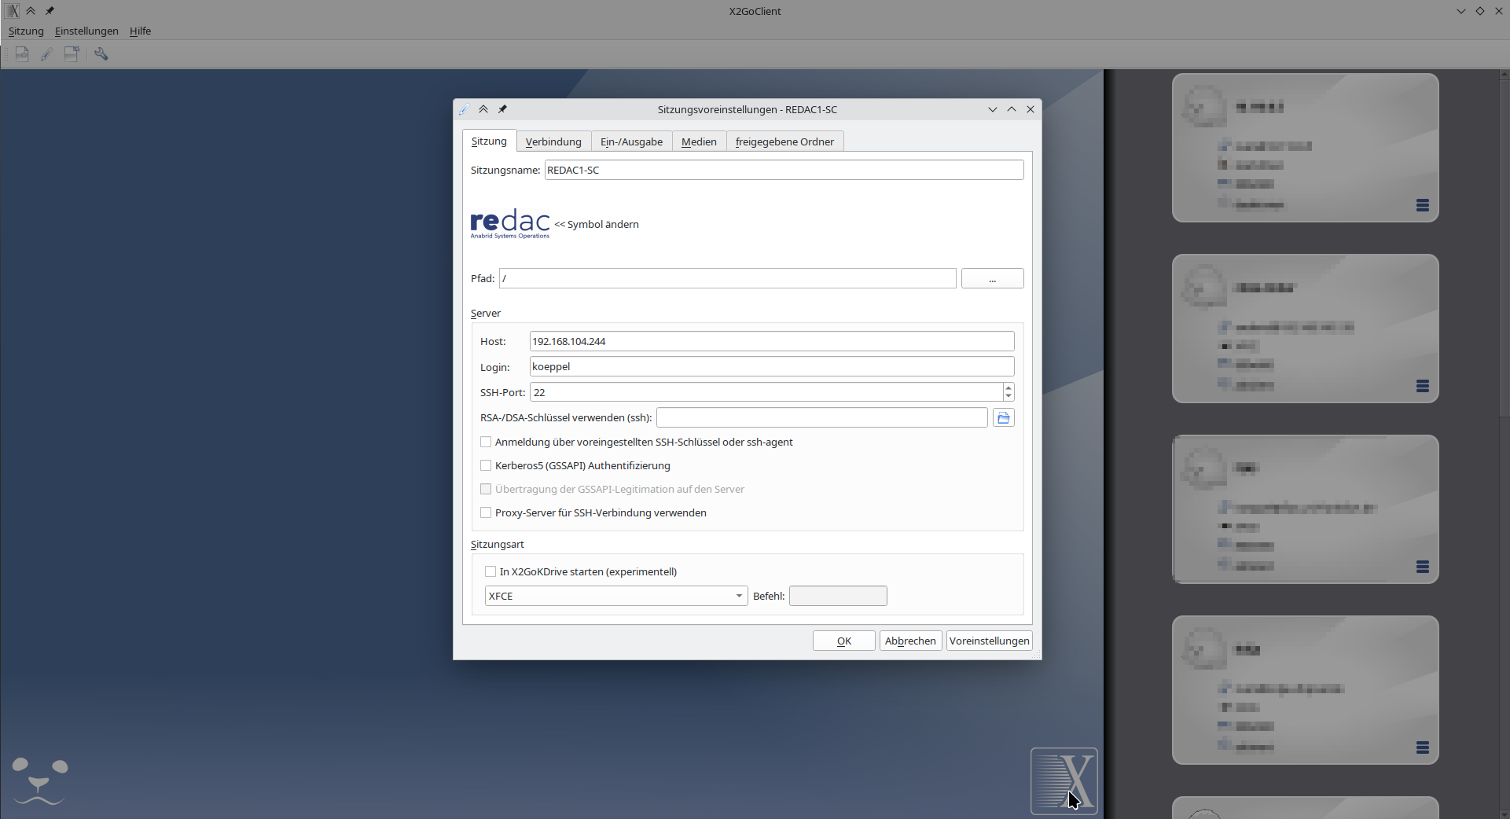
Task: Increment SSH-Port using the up stepper arrow
Action: click(1007, 388)
